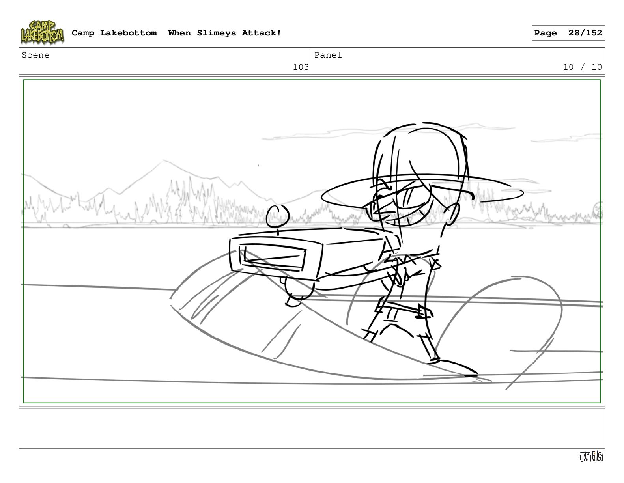Image resolution: width=624 pixels, height=483 pixels.
Task: Click the 'Page 28/152' box
Action: 568,33
